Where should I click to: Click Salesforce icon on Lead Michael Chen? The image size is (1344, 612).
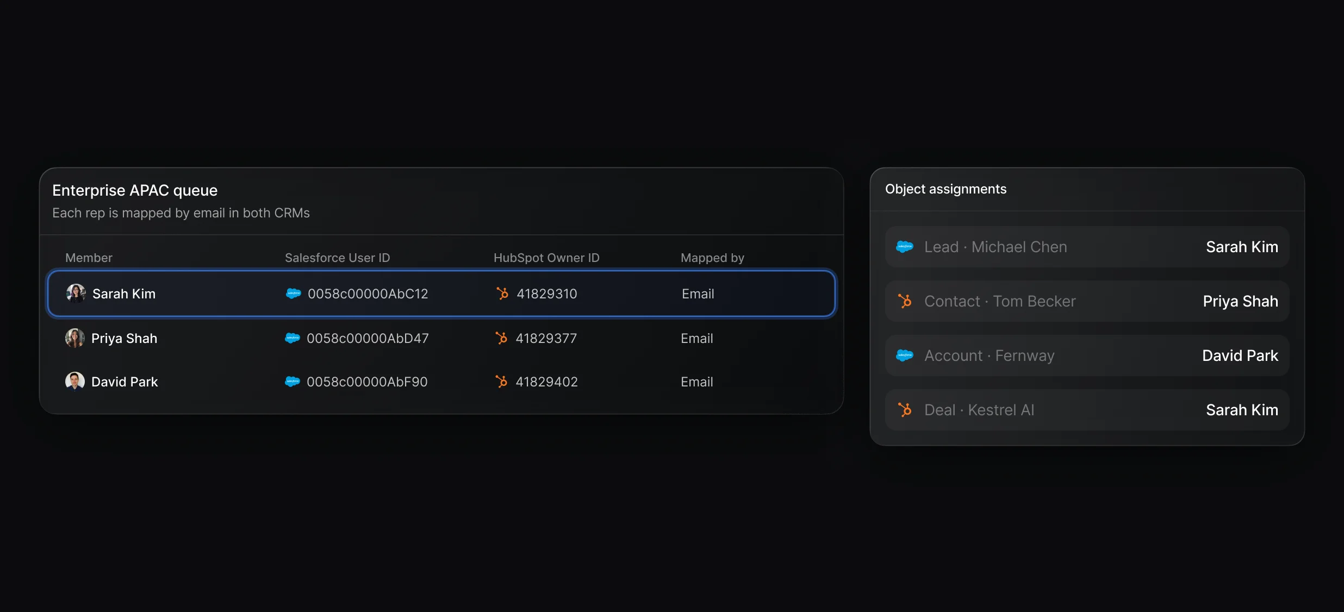tap(905, 247)
